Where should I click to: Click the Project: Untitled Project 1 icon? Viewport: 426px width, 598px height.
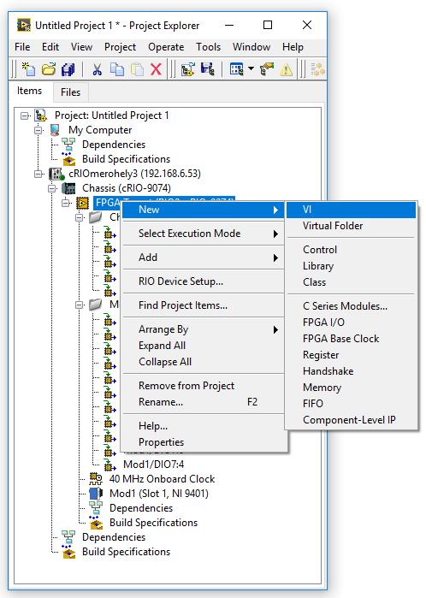pos(41,115)
